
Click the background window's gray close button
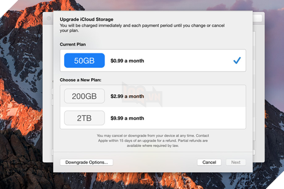[49, 18]
